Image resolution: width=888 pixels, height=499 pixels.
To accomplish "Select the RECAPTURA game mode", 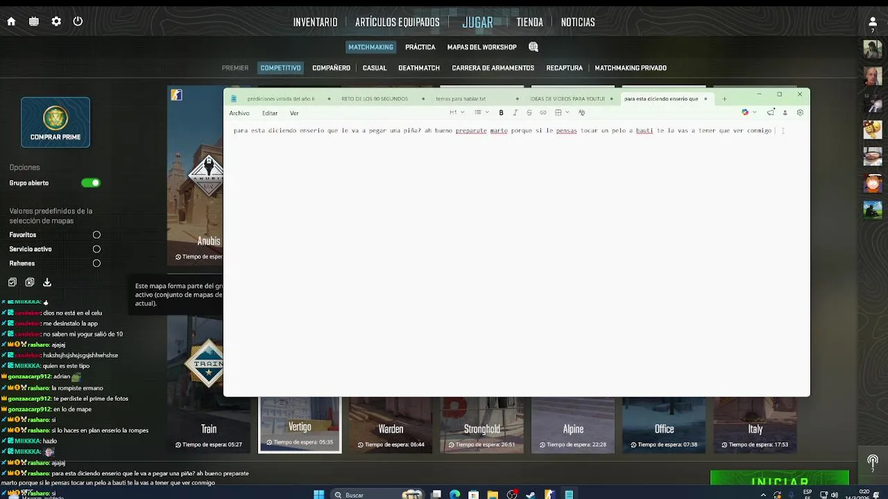I will (564, 68).
